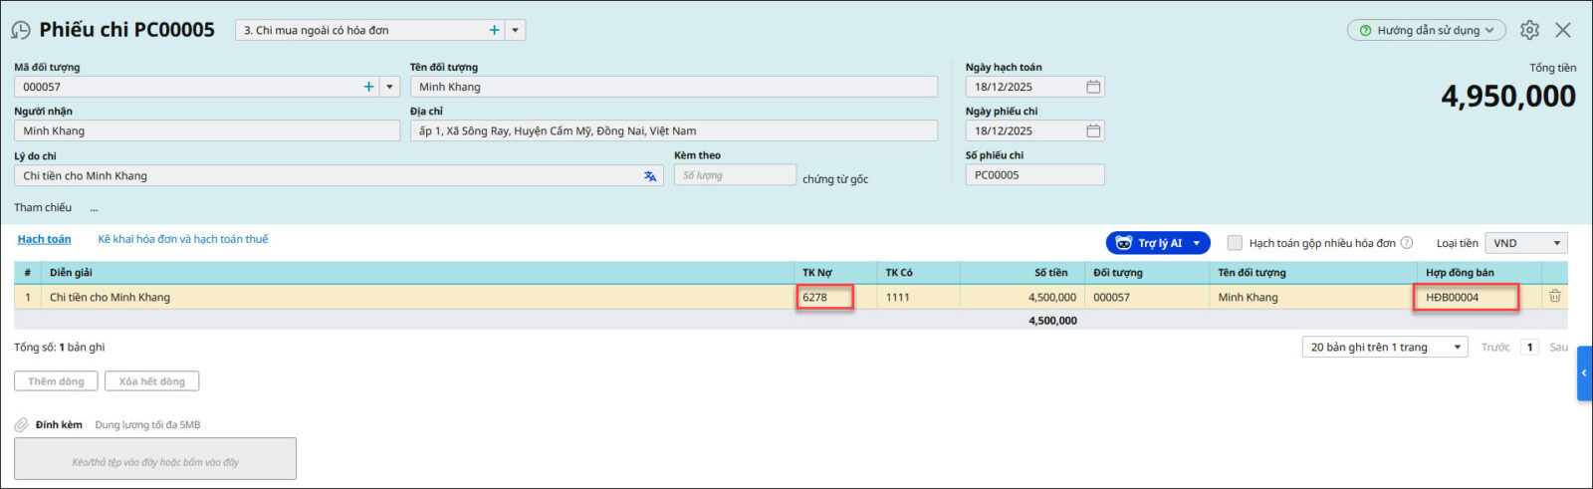Click the translate icon in Lý do chi
This screenshot has height=489, width=1593.
[x=650, y=176]
